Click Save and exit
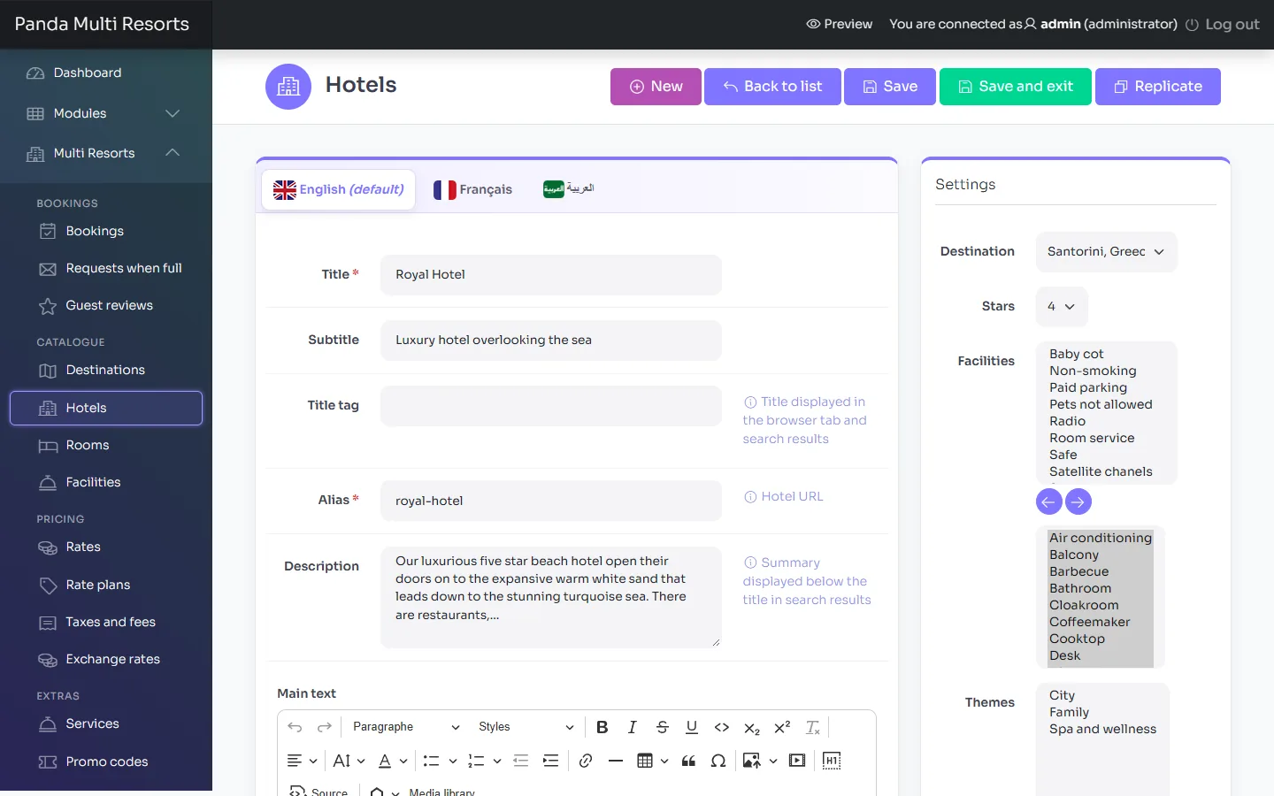Screen dimensions: 1274x796 [x=1016, y=87]
